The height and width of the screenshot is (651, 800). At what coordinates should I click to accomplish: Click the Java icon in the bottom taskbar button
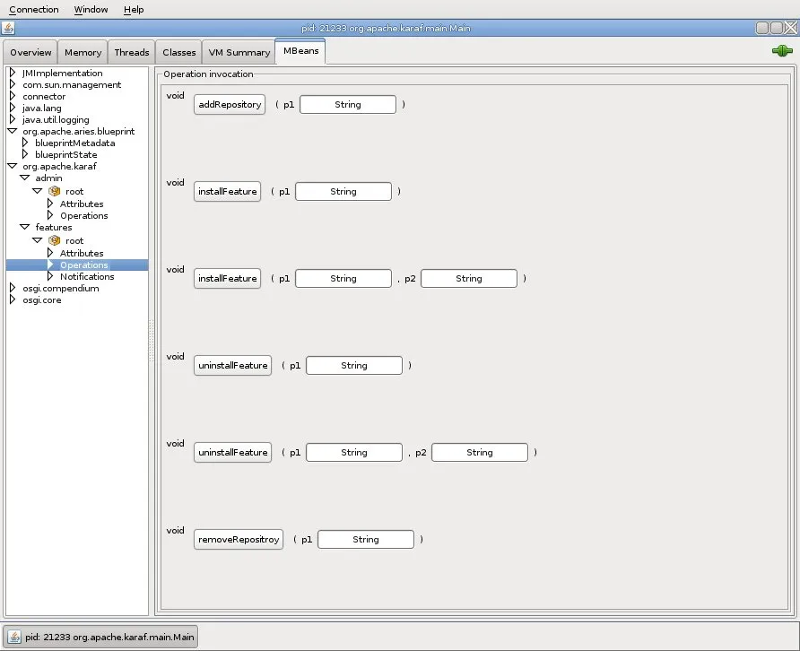tap(14, 637)
